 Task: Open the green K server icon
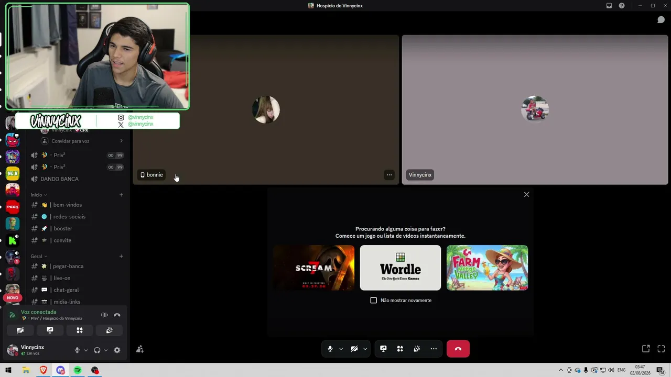pos(13,240)
